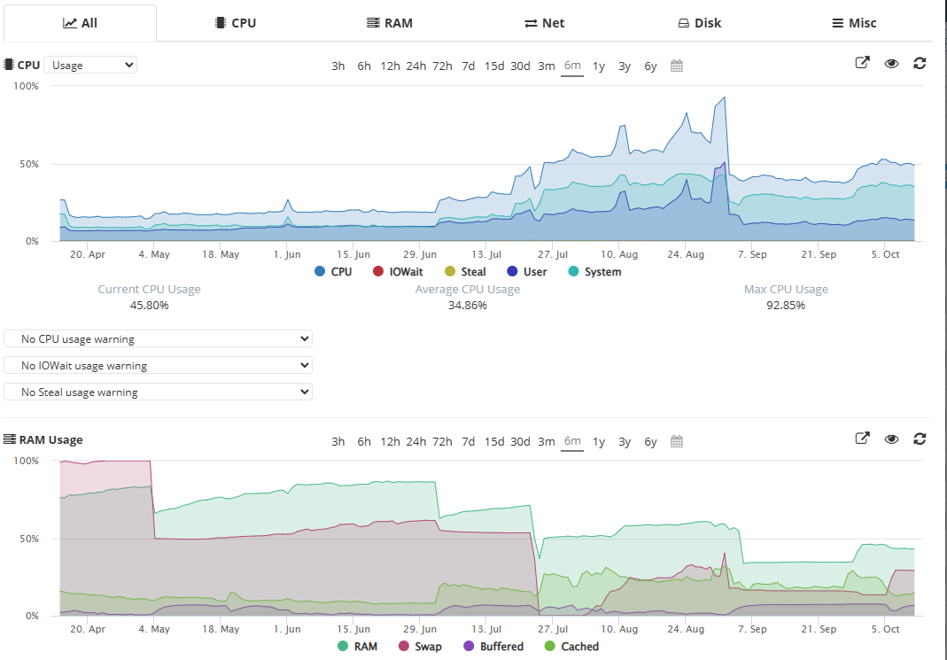The width and height of the screenshot is (947, 660).
Task: Open RAM Usage chart in new window
Action: (x=863, y=439)
